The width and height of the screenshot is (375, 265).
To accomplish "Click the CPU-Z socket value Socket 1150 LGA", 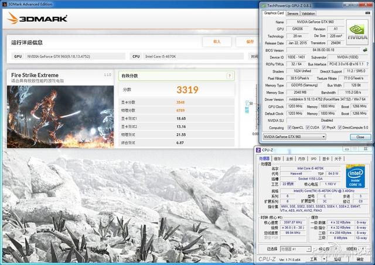I will point(311,179).
